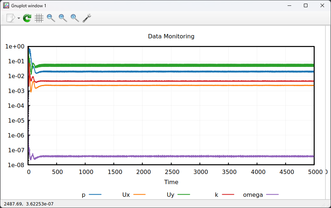Screen dimensions: 331x208
Task: Click the zoom next magnifier with plus
Action: tap(63, 18)
